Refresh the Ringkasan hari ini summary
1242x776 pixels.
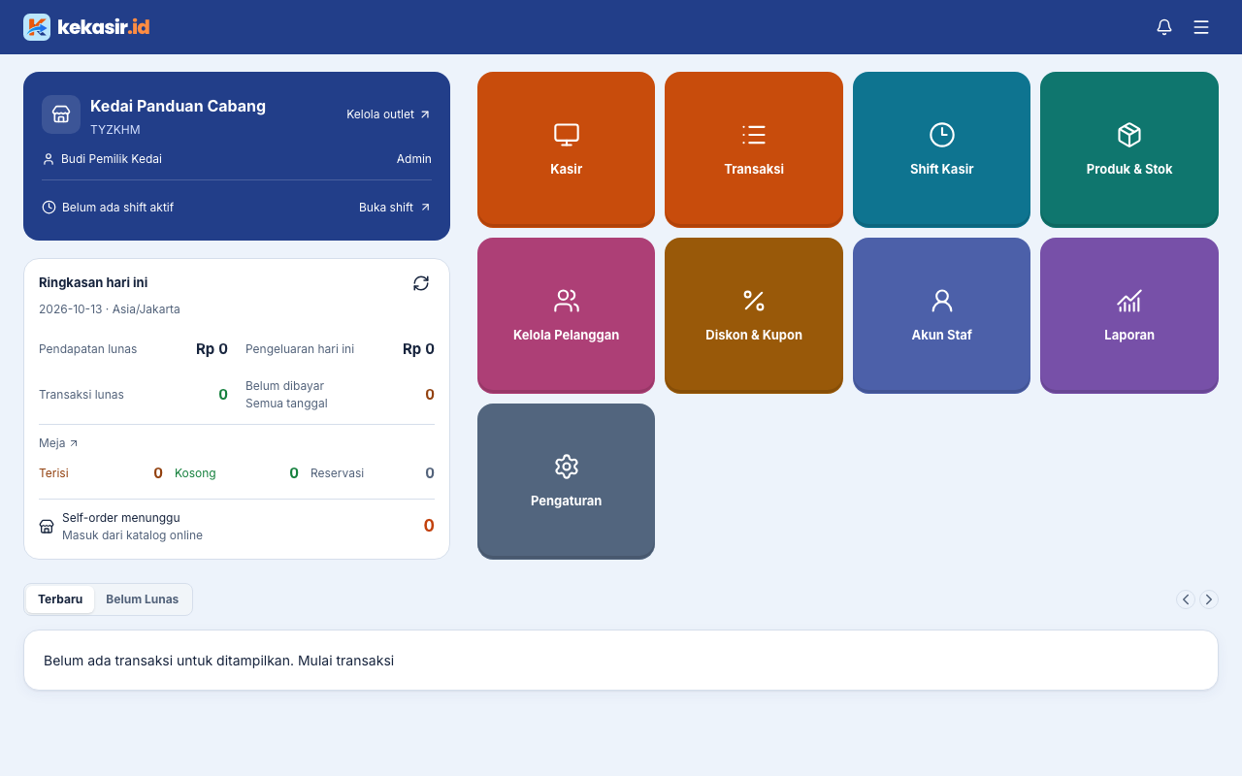click(x=421, y=283)
